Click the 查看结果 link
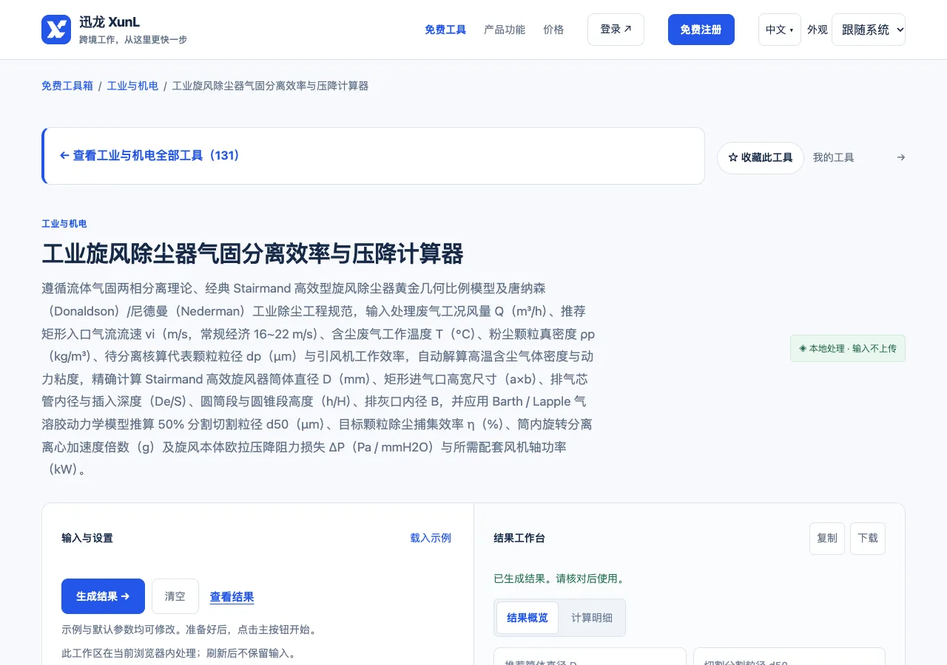The image size is (947, 665). (232, 597)
